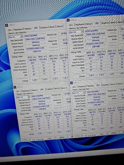Open the Graphics tab in the Slot #3 window

[x=49, y=89]
